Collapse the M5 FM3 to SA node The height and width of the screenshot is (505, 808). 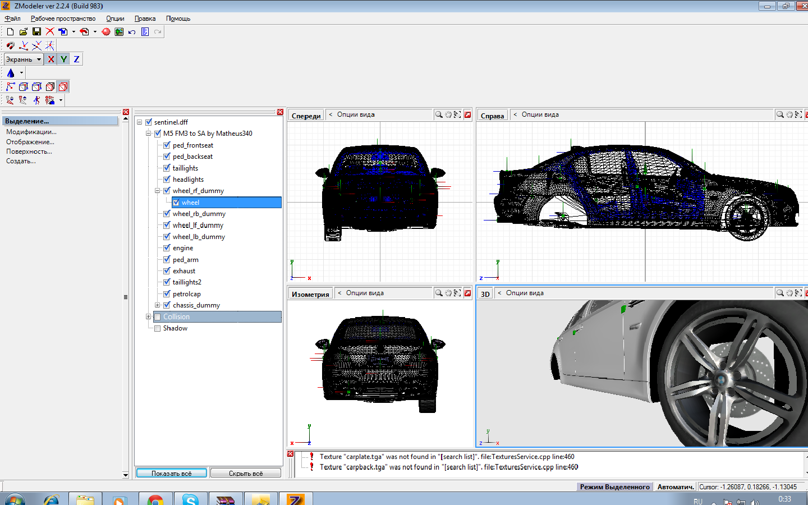149,134
